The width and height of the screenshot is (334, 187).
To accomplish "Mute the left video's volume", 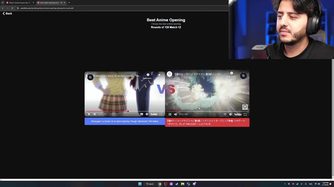I will point(94,114).
